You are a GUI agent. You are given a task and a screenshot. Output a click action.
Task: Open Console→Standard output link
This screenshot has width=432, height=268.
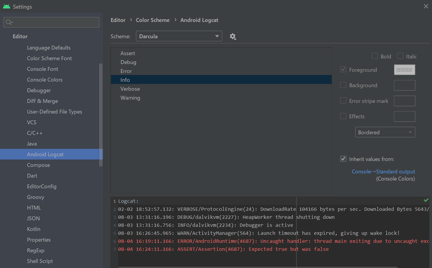(x=383, y=172)
